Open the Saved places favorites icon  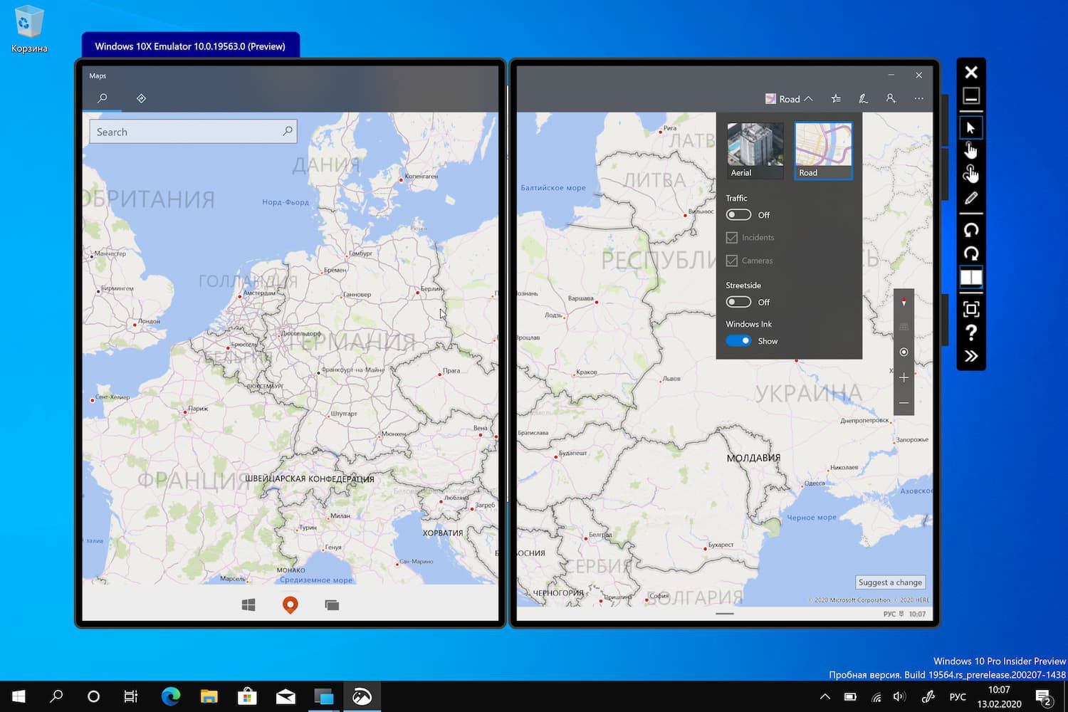(836, 98)
